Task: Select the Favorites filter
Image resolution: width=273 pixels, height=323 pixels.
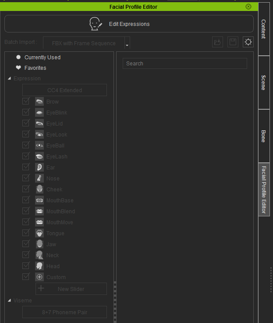Action: (35, 68)
